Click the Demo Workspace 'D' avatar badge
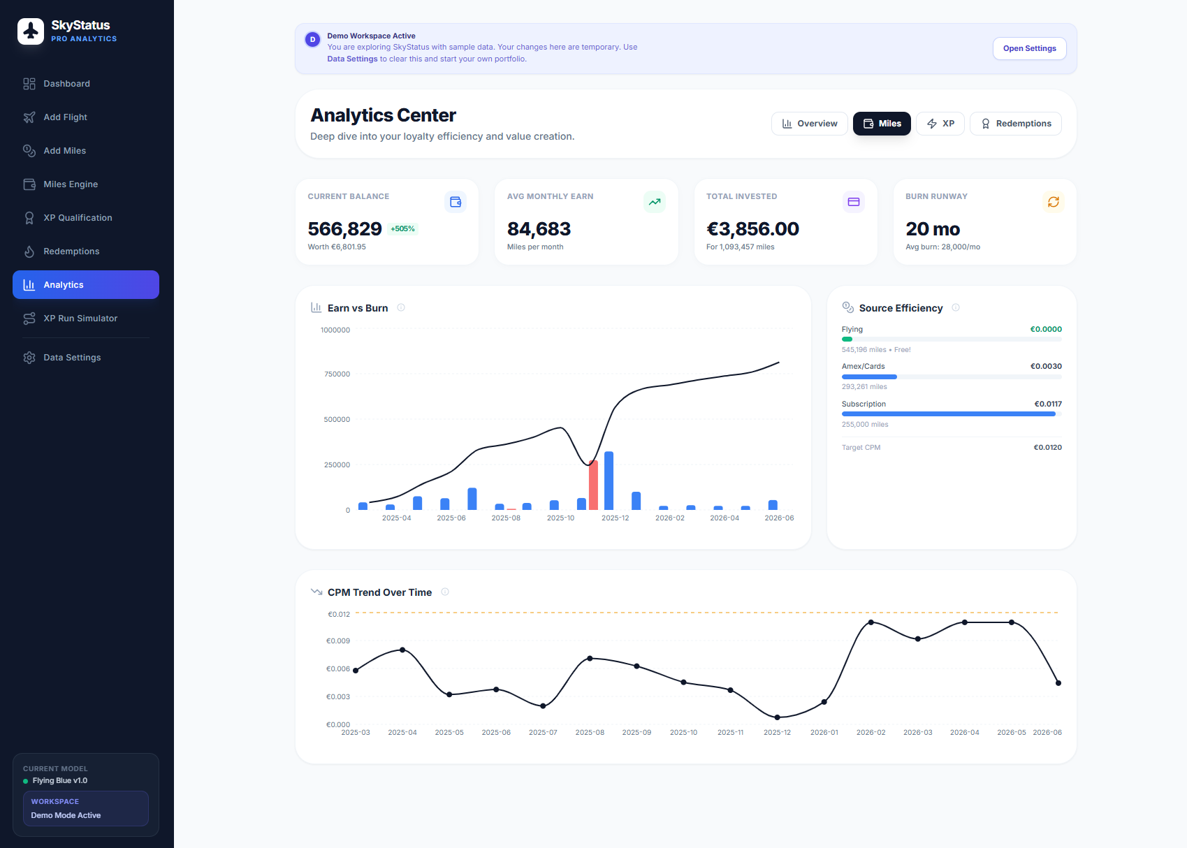The image size is (1187, 848). click(x=312, y=40)
